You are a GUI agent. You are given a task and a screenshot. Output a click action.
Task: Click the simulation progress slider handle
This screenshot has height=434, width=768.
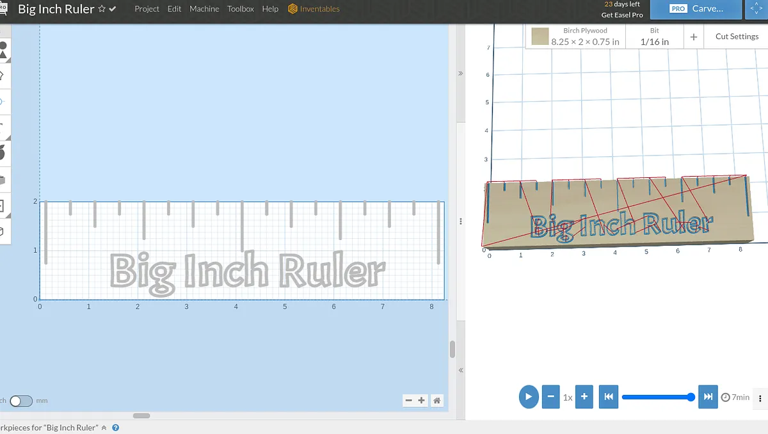click(x=691, y=397)
